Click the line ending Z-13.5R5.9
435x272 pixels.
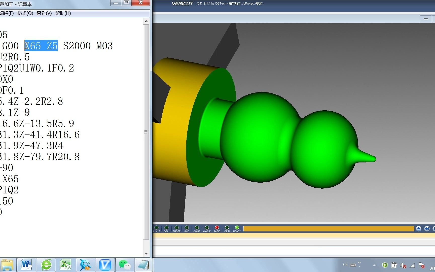click(37, 123)
